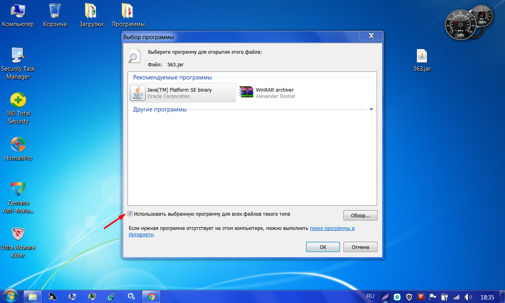The image size is (505, 303).
Task: Click the monitor taskbar icon with green screen
Action: [x=92, y=296]
